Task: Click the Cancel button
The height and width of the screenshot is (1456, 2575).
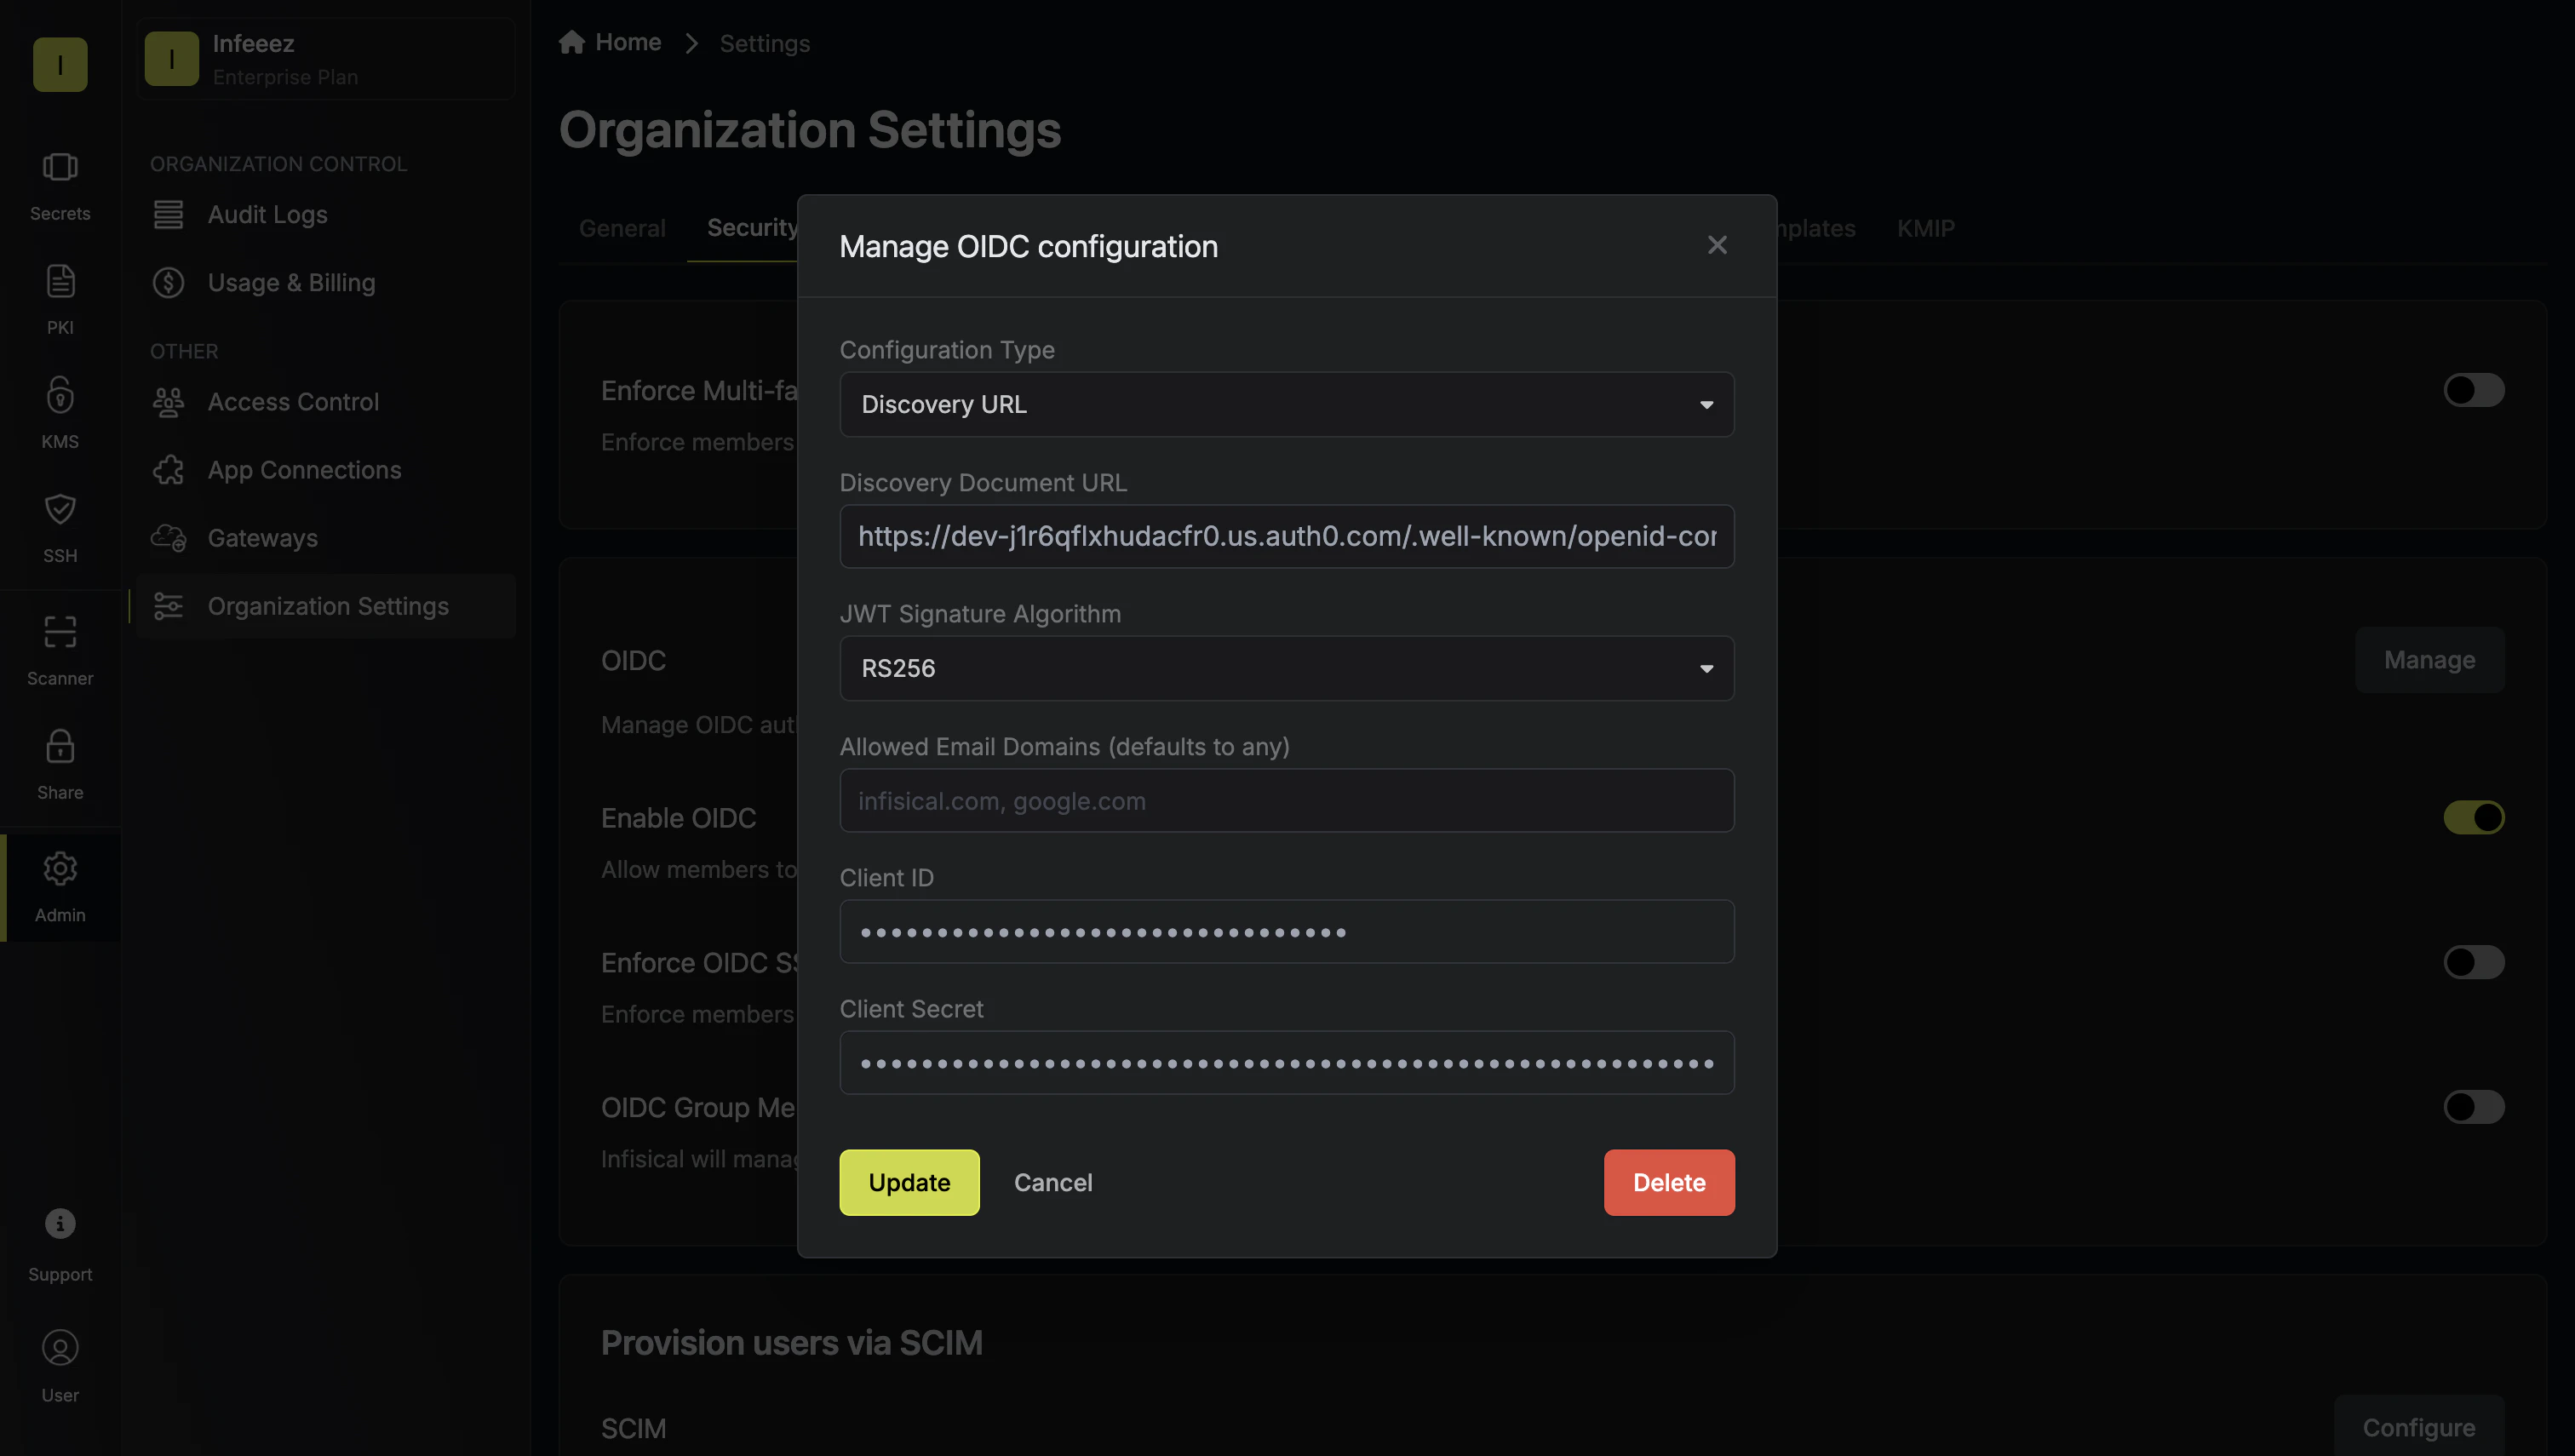Action: point(1053,1182)
